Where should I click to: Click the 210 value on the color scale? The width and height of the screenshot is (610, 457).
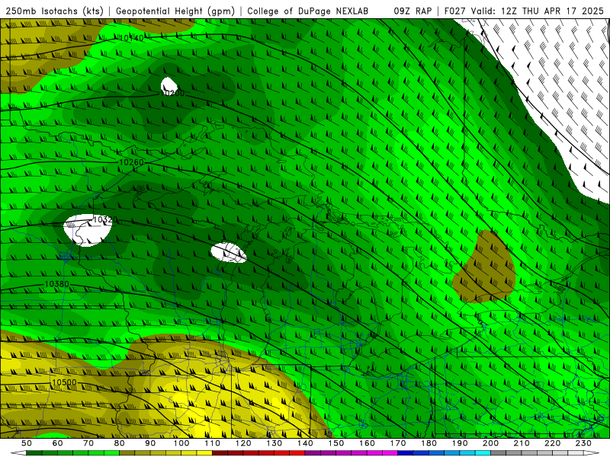click(522, 443)
